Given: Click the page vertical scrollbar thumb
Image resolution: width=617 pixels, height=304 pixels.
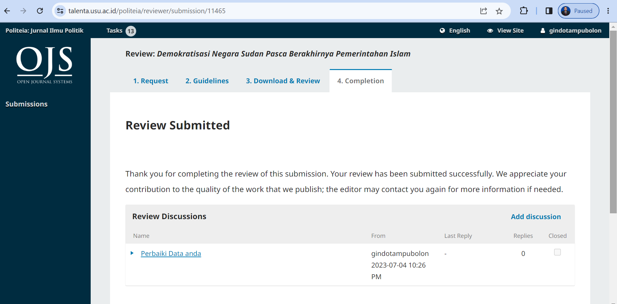Looking at the screenshot, I should (x=613, y=122).
